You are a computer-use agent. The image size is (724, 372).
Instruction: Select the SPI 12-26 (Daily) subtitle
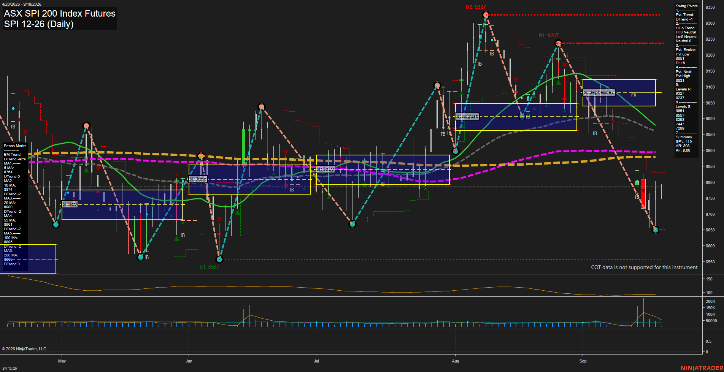[39, 24]
